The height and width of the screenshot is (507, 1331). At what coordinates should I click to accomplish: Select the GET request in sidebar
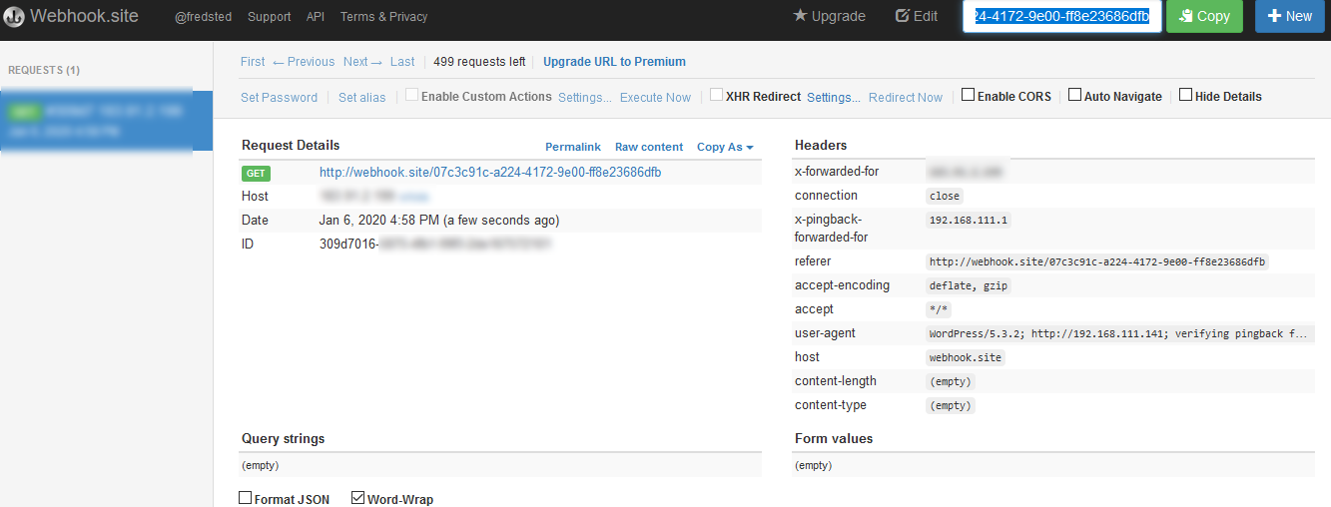click(106, 121)
